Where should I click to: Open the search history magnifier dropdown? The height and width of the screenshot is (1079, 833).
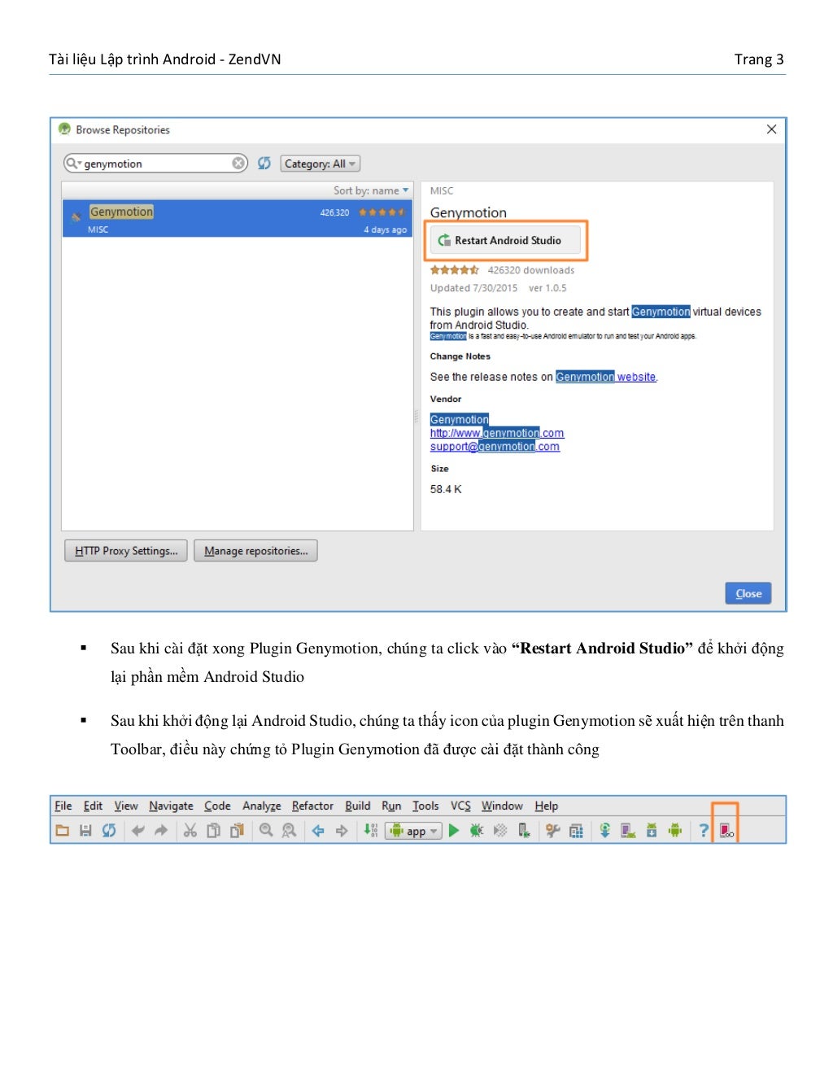pos(74,163)
